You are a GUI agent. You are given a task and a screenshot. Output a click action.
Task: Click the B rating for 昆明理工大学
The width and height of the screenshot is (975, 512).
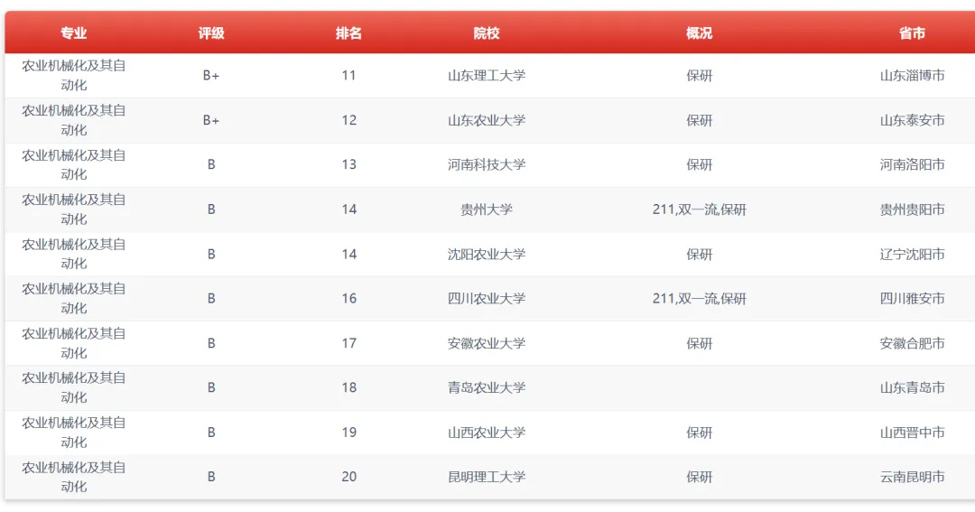point(210,477)
